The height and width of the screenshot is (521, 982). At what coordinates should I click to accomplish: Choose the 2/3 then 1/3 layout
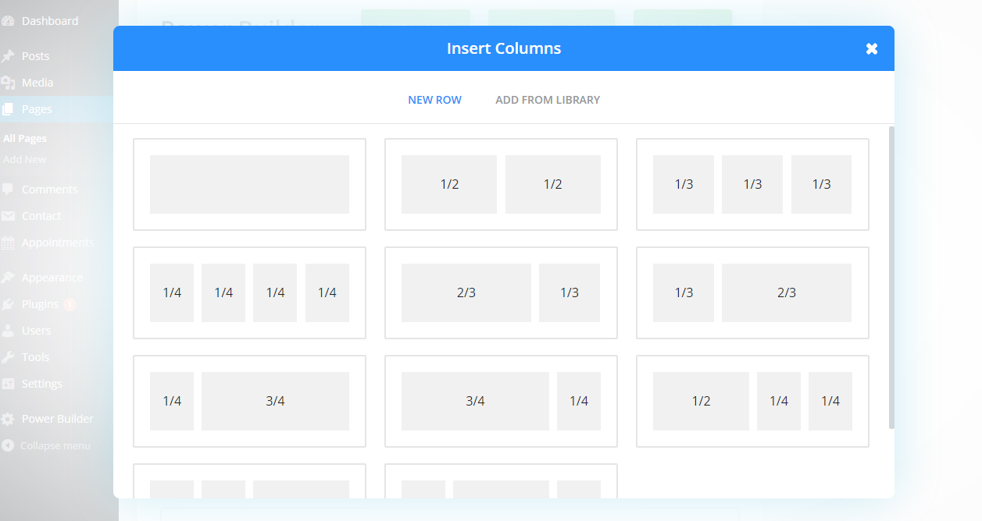501,292
